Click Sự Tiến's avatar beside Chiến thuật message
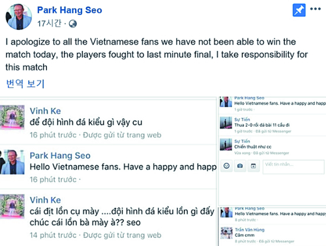Viewport: 326px width, 246px height. (x=226, y=144)
